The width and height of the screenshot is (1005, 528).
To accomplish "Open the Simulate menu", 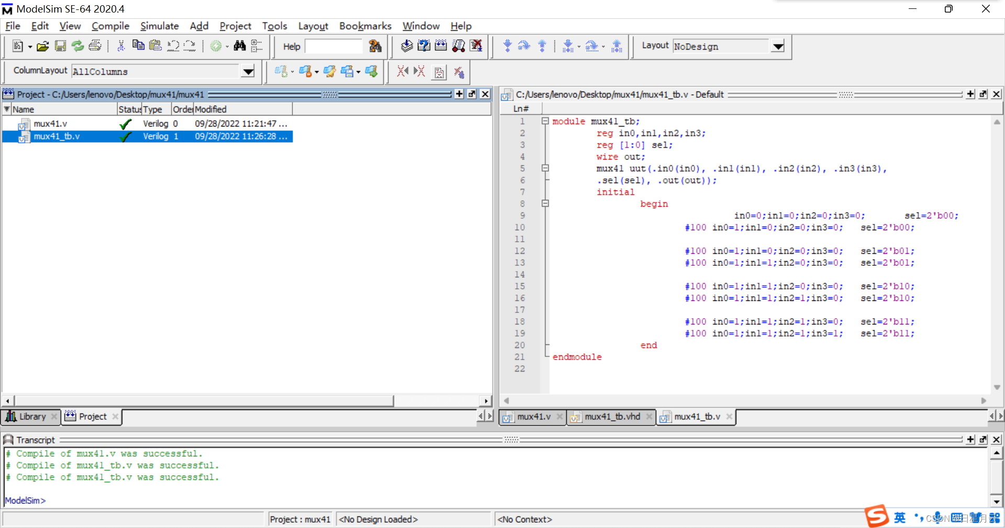I will click(x=159, y=26).
